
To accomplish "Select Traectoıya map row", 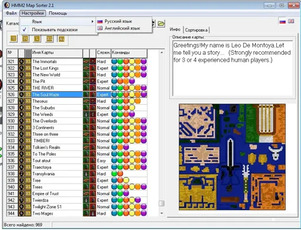I will click(77, 167).
